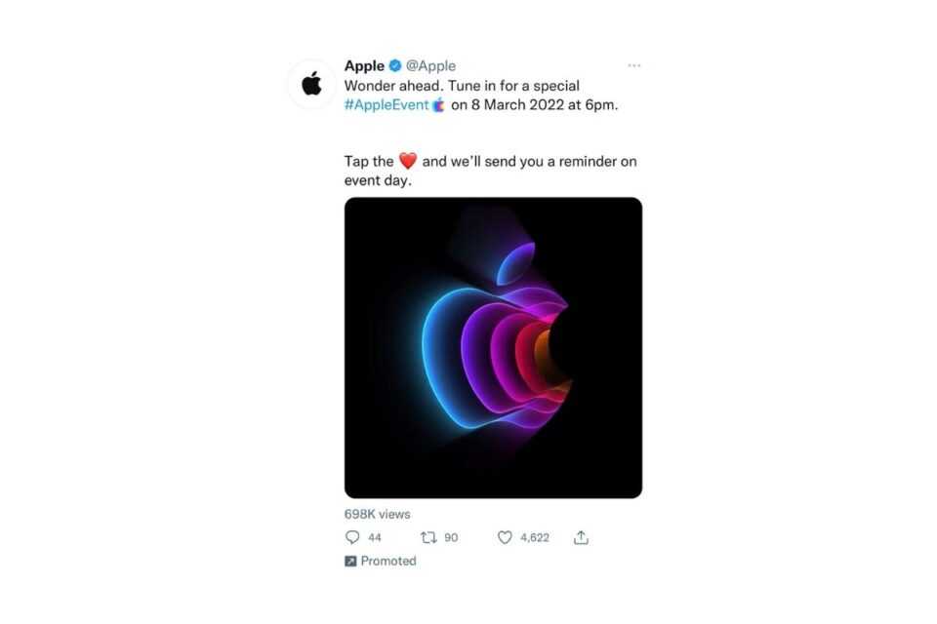View the 698K views analytics

pyautogui.click(x=378, y=514)
